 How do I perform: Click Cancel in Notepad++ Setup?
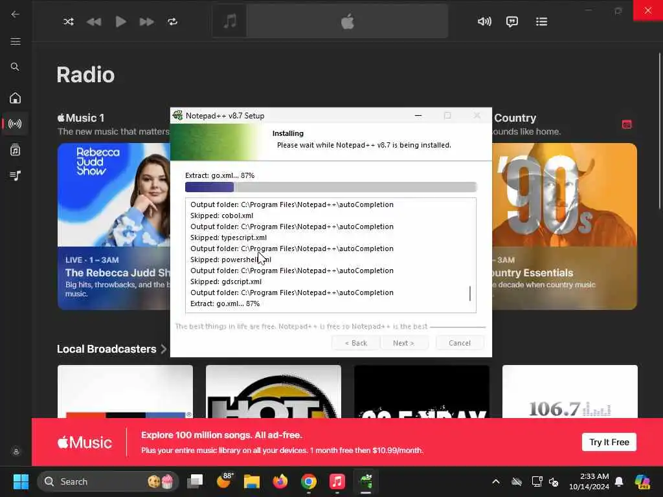point(460,343)
